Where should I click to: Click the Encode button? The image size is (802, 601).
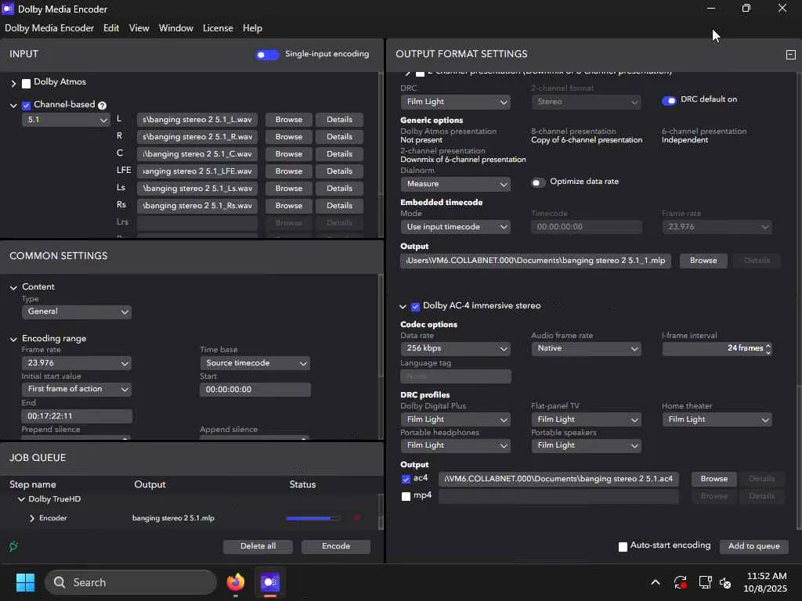click(x=335, y=546)
